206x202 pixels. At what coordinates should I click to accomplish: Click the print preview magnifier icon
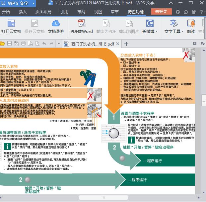37,44
